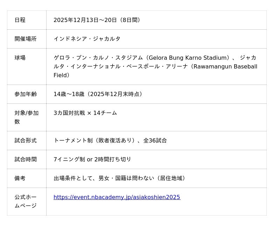Click the 球場 row label

20,58
